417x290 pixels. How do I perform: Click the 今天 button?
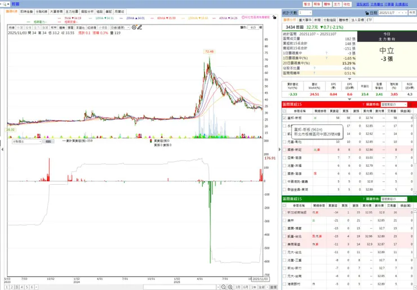(x=412, y=13)
